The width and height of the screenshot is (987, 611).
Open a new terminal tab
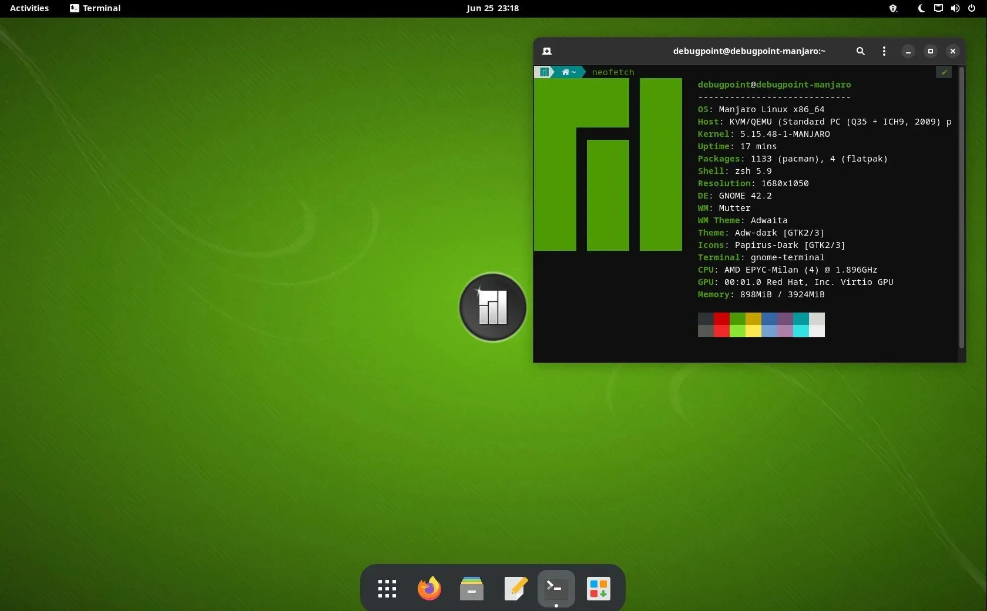pos(546,51)
